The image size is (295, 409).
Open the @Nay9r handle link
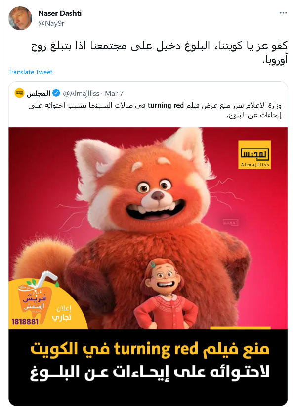pos(51,24)
